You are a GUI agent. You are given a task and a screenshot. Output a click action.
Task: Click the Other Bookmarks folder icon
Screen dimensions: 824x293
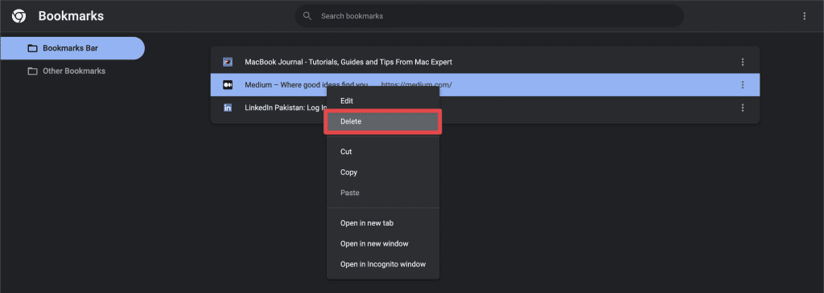[32, 71]
